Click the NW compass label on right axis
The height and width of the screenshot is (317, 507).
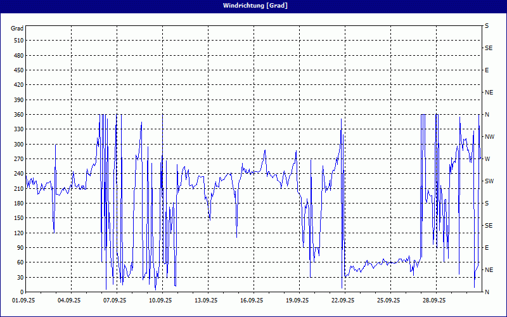[x=489, y=136]
